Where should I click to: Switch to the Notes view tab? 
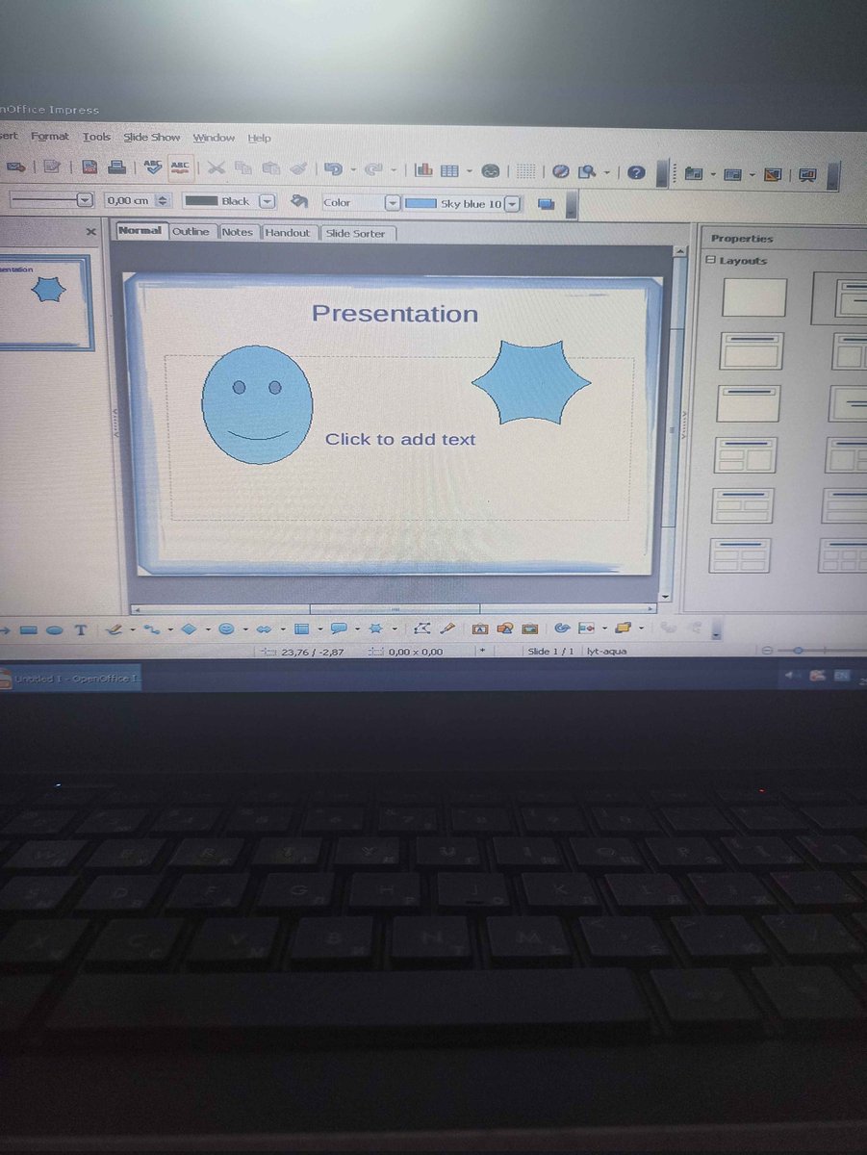[237, 232]
